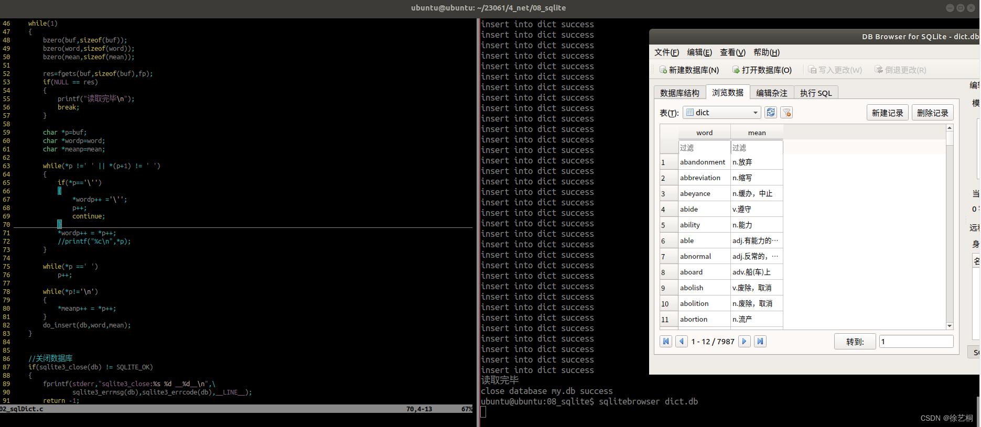Screen dimensions: 981x427
Task: Click the New Database toolbar button
Action: [689, 70]
